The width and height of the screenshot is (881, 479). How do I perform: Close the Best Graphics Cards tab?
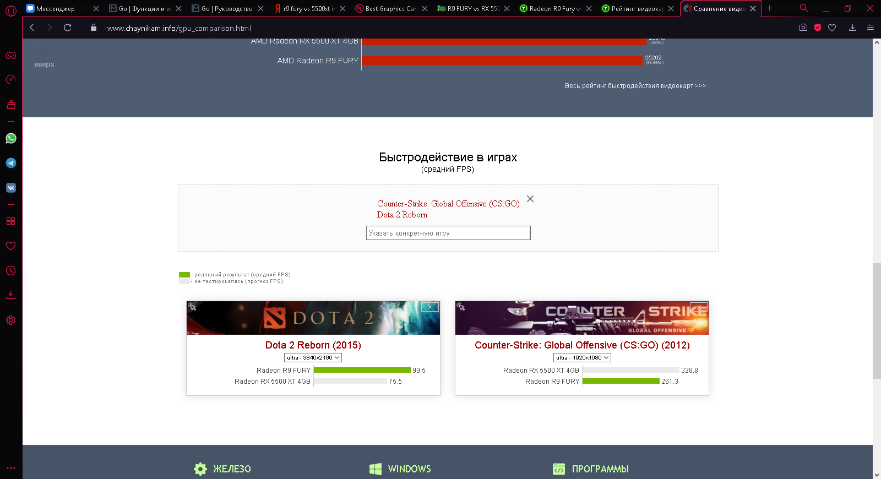point(425,9)
